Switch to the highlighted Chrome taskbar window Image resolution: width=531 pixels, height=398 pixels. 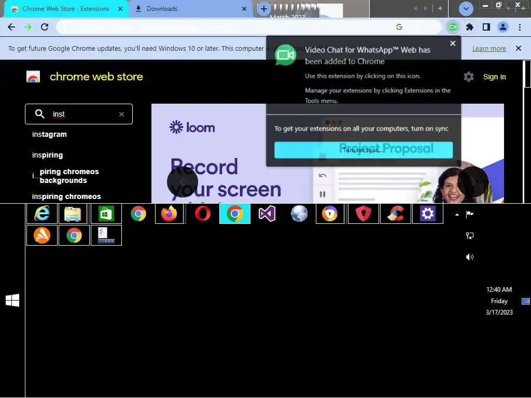pyautogui.click(x=235, y=214)
